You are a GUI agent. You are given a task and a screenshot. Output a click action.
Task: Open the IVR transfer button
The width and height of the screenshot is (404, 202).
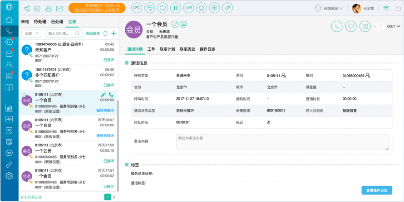188,8
